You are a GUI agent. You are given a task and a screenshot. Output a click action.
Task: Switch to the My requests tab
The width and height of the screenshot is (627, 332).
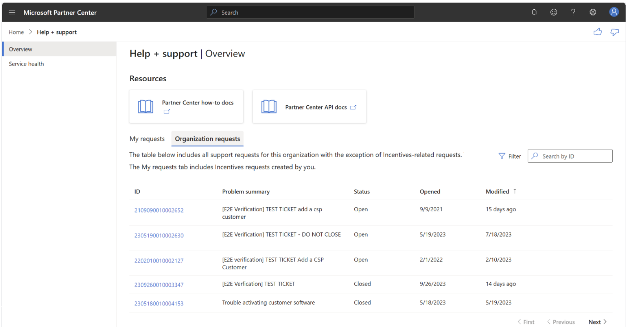tap(147, 138)
